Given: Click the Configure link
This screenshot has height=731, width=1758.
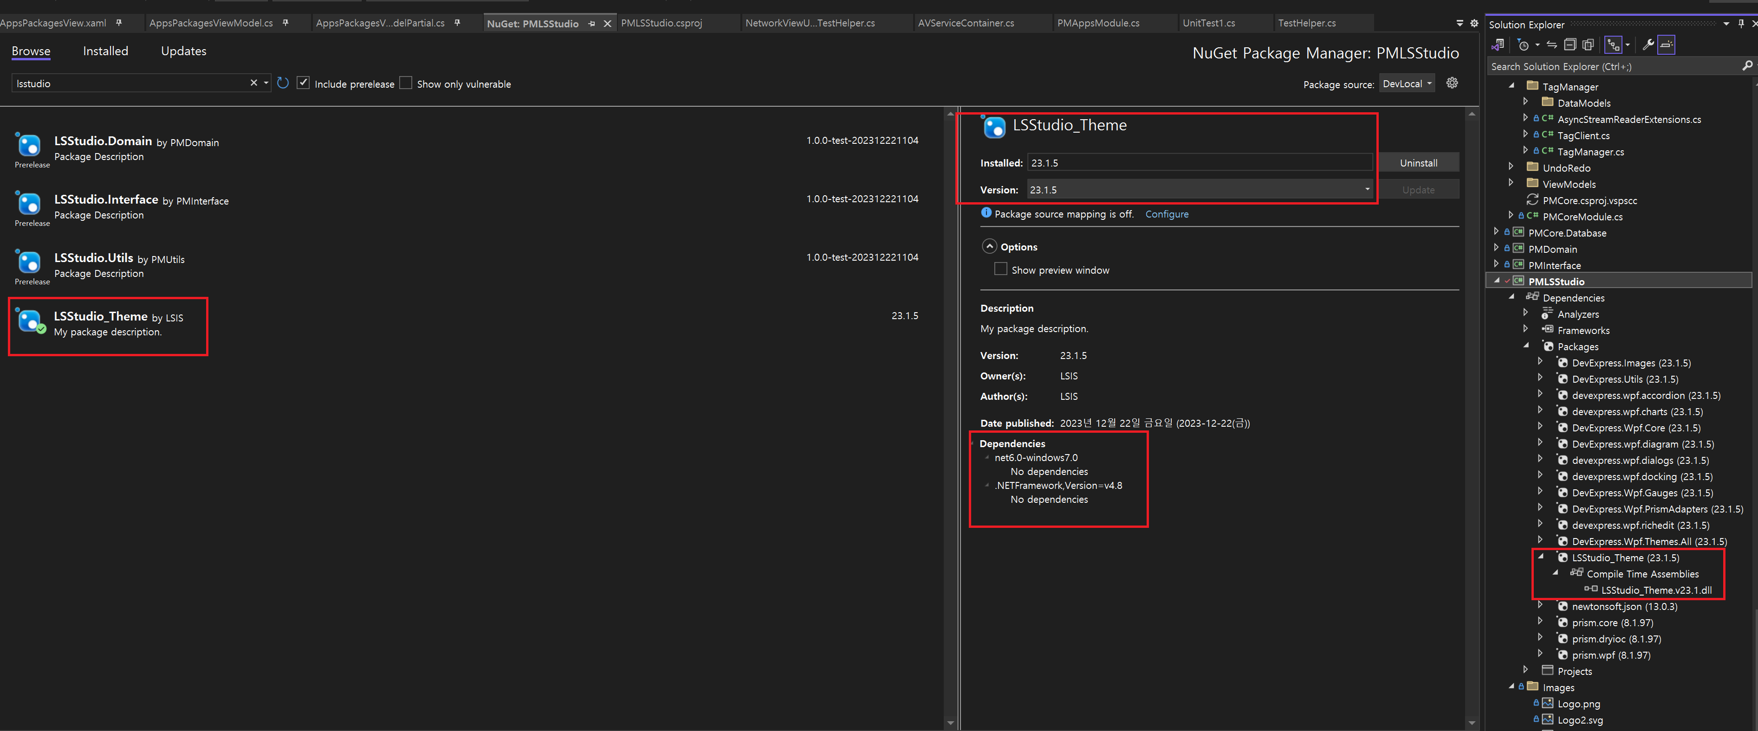Looking at the screenshot, I should [1166, 214].
